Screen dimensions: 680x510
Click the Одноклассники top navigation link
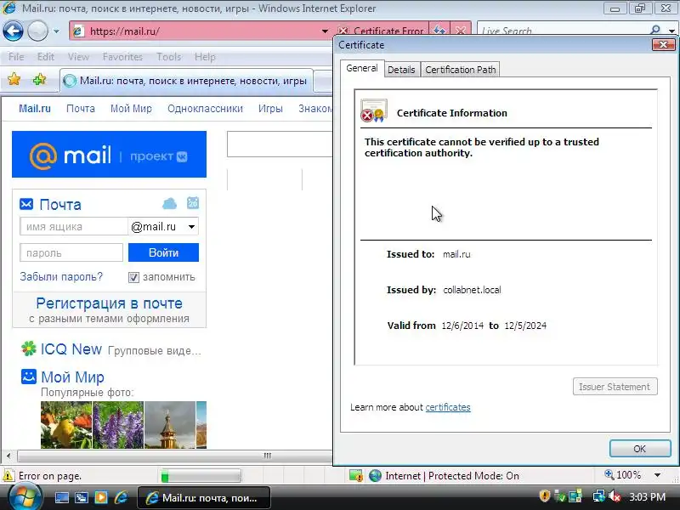click(205, 109)
